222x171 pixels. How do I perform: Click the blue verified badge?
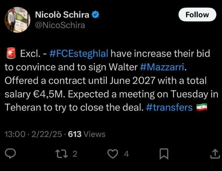[96, 15]
